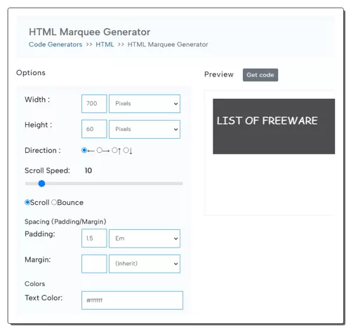Click the Text Color field showing #ffffff
Viewport: 351px width, 331px height.
[132, 300]
